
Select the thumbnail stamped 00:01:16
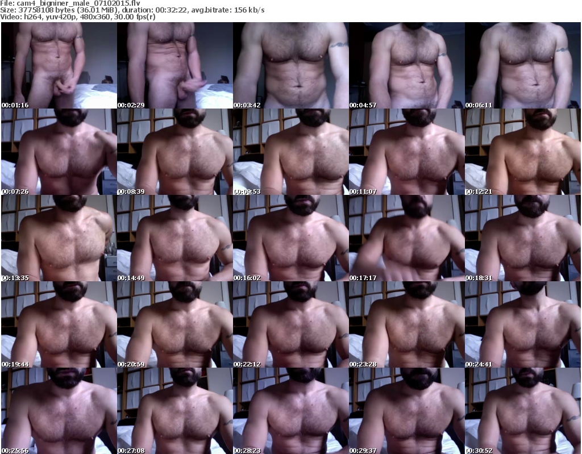pyautogui.click(x=59, y=65)
